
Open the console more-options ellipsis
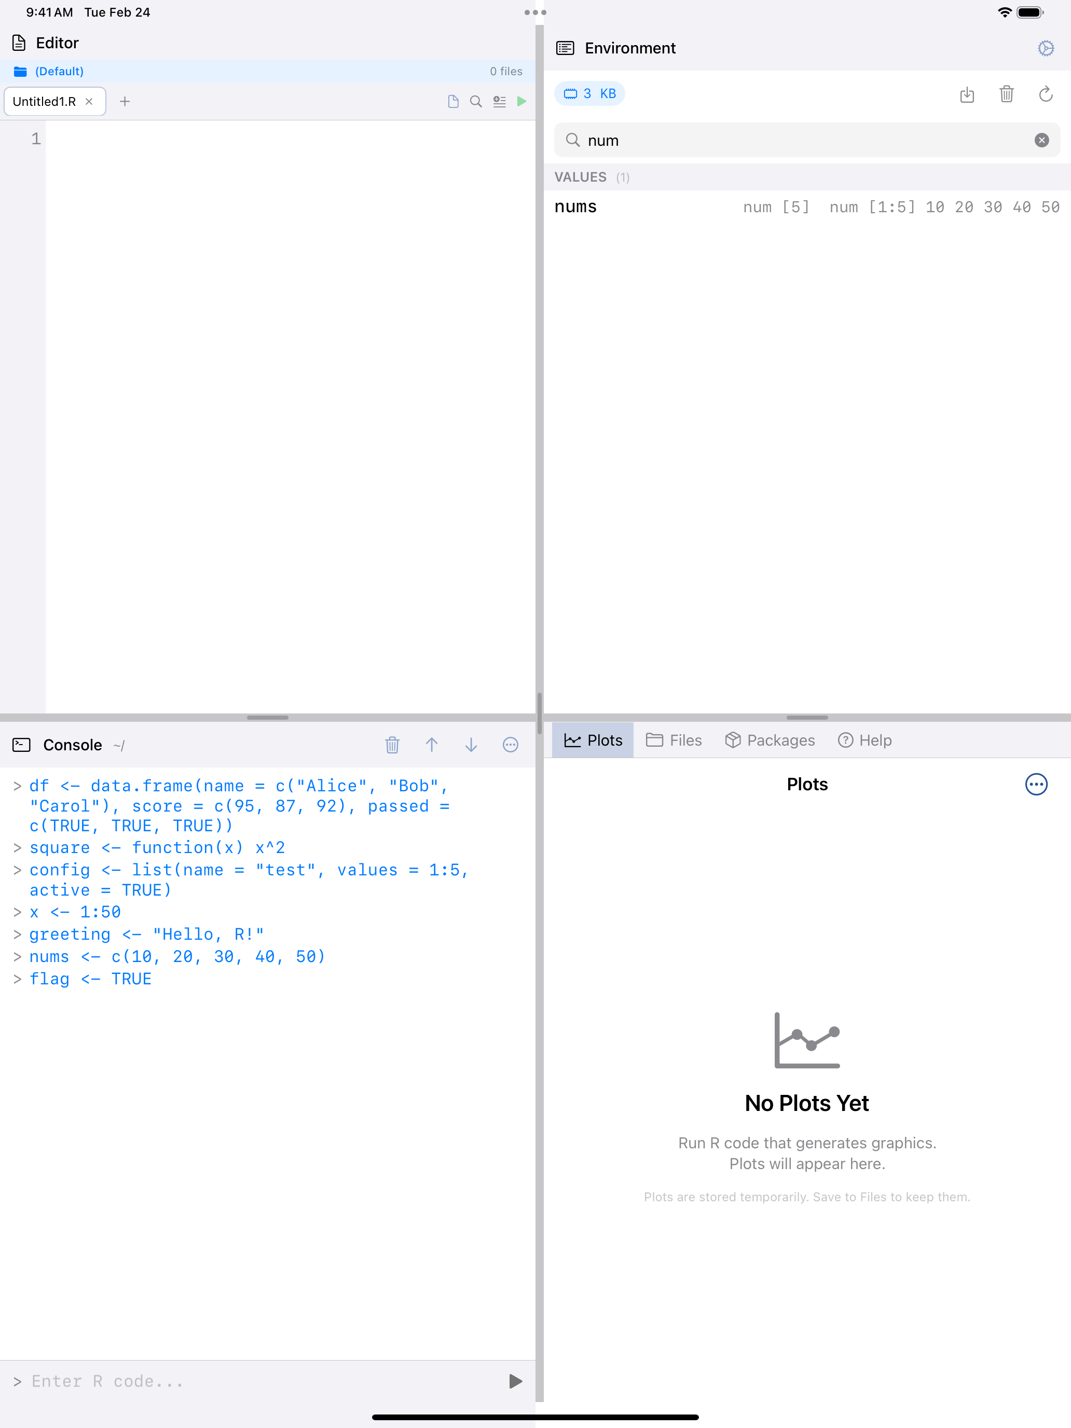(x=510, y=744)
